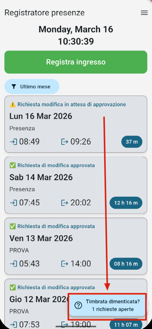Viewport: 152px width, 329px height.
Task: Click the warning icon on Lun 16 Mar card
Action: 12,104
